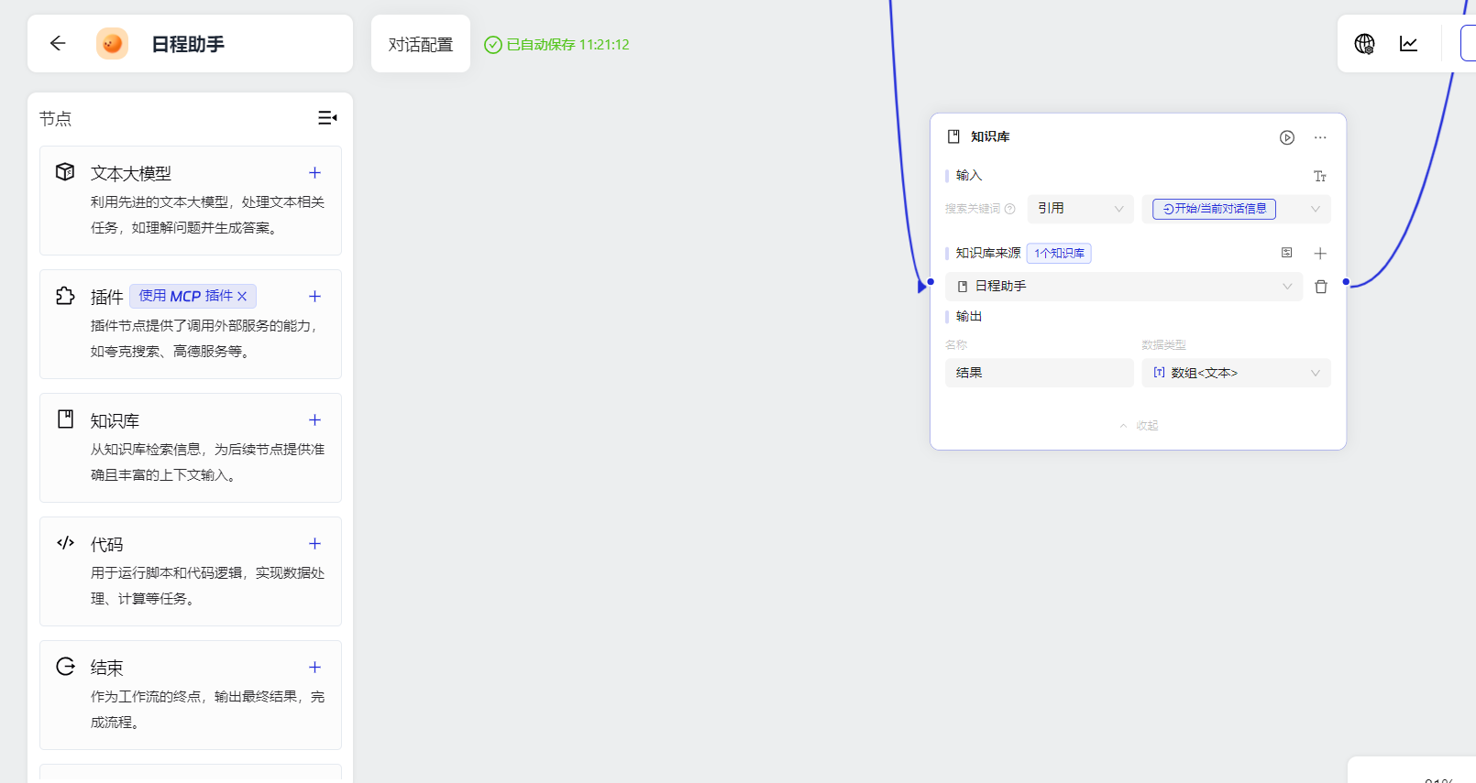
Task: Select the 结束 node card title
Action: point(106,668)
